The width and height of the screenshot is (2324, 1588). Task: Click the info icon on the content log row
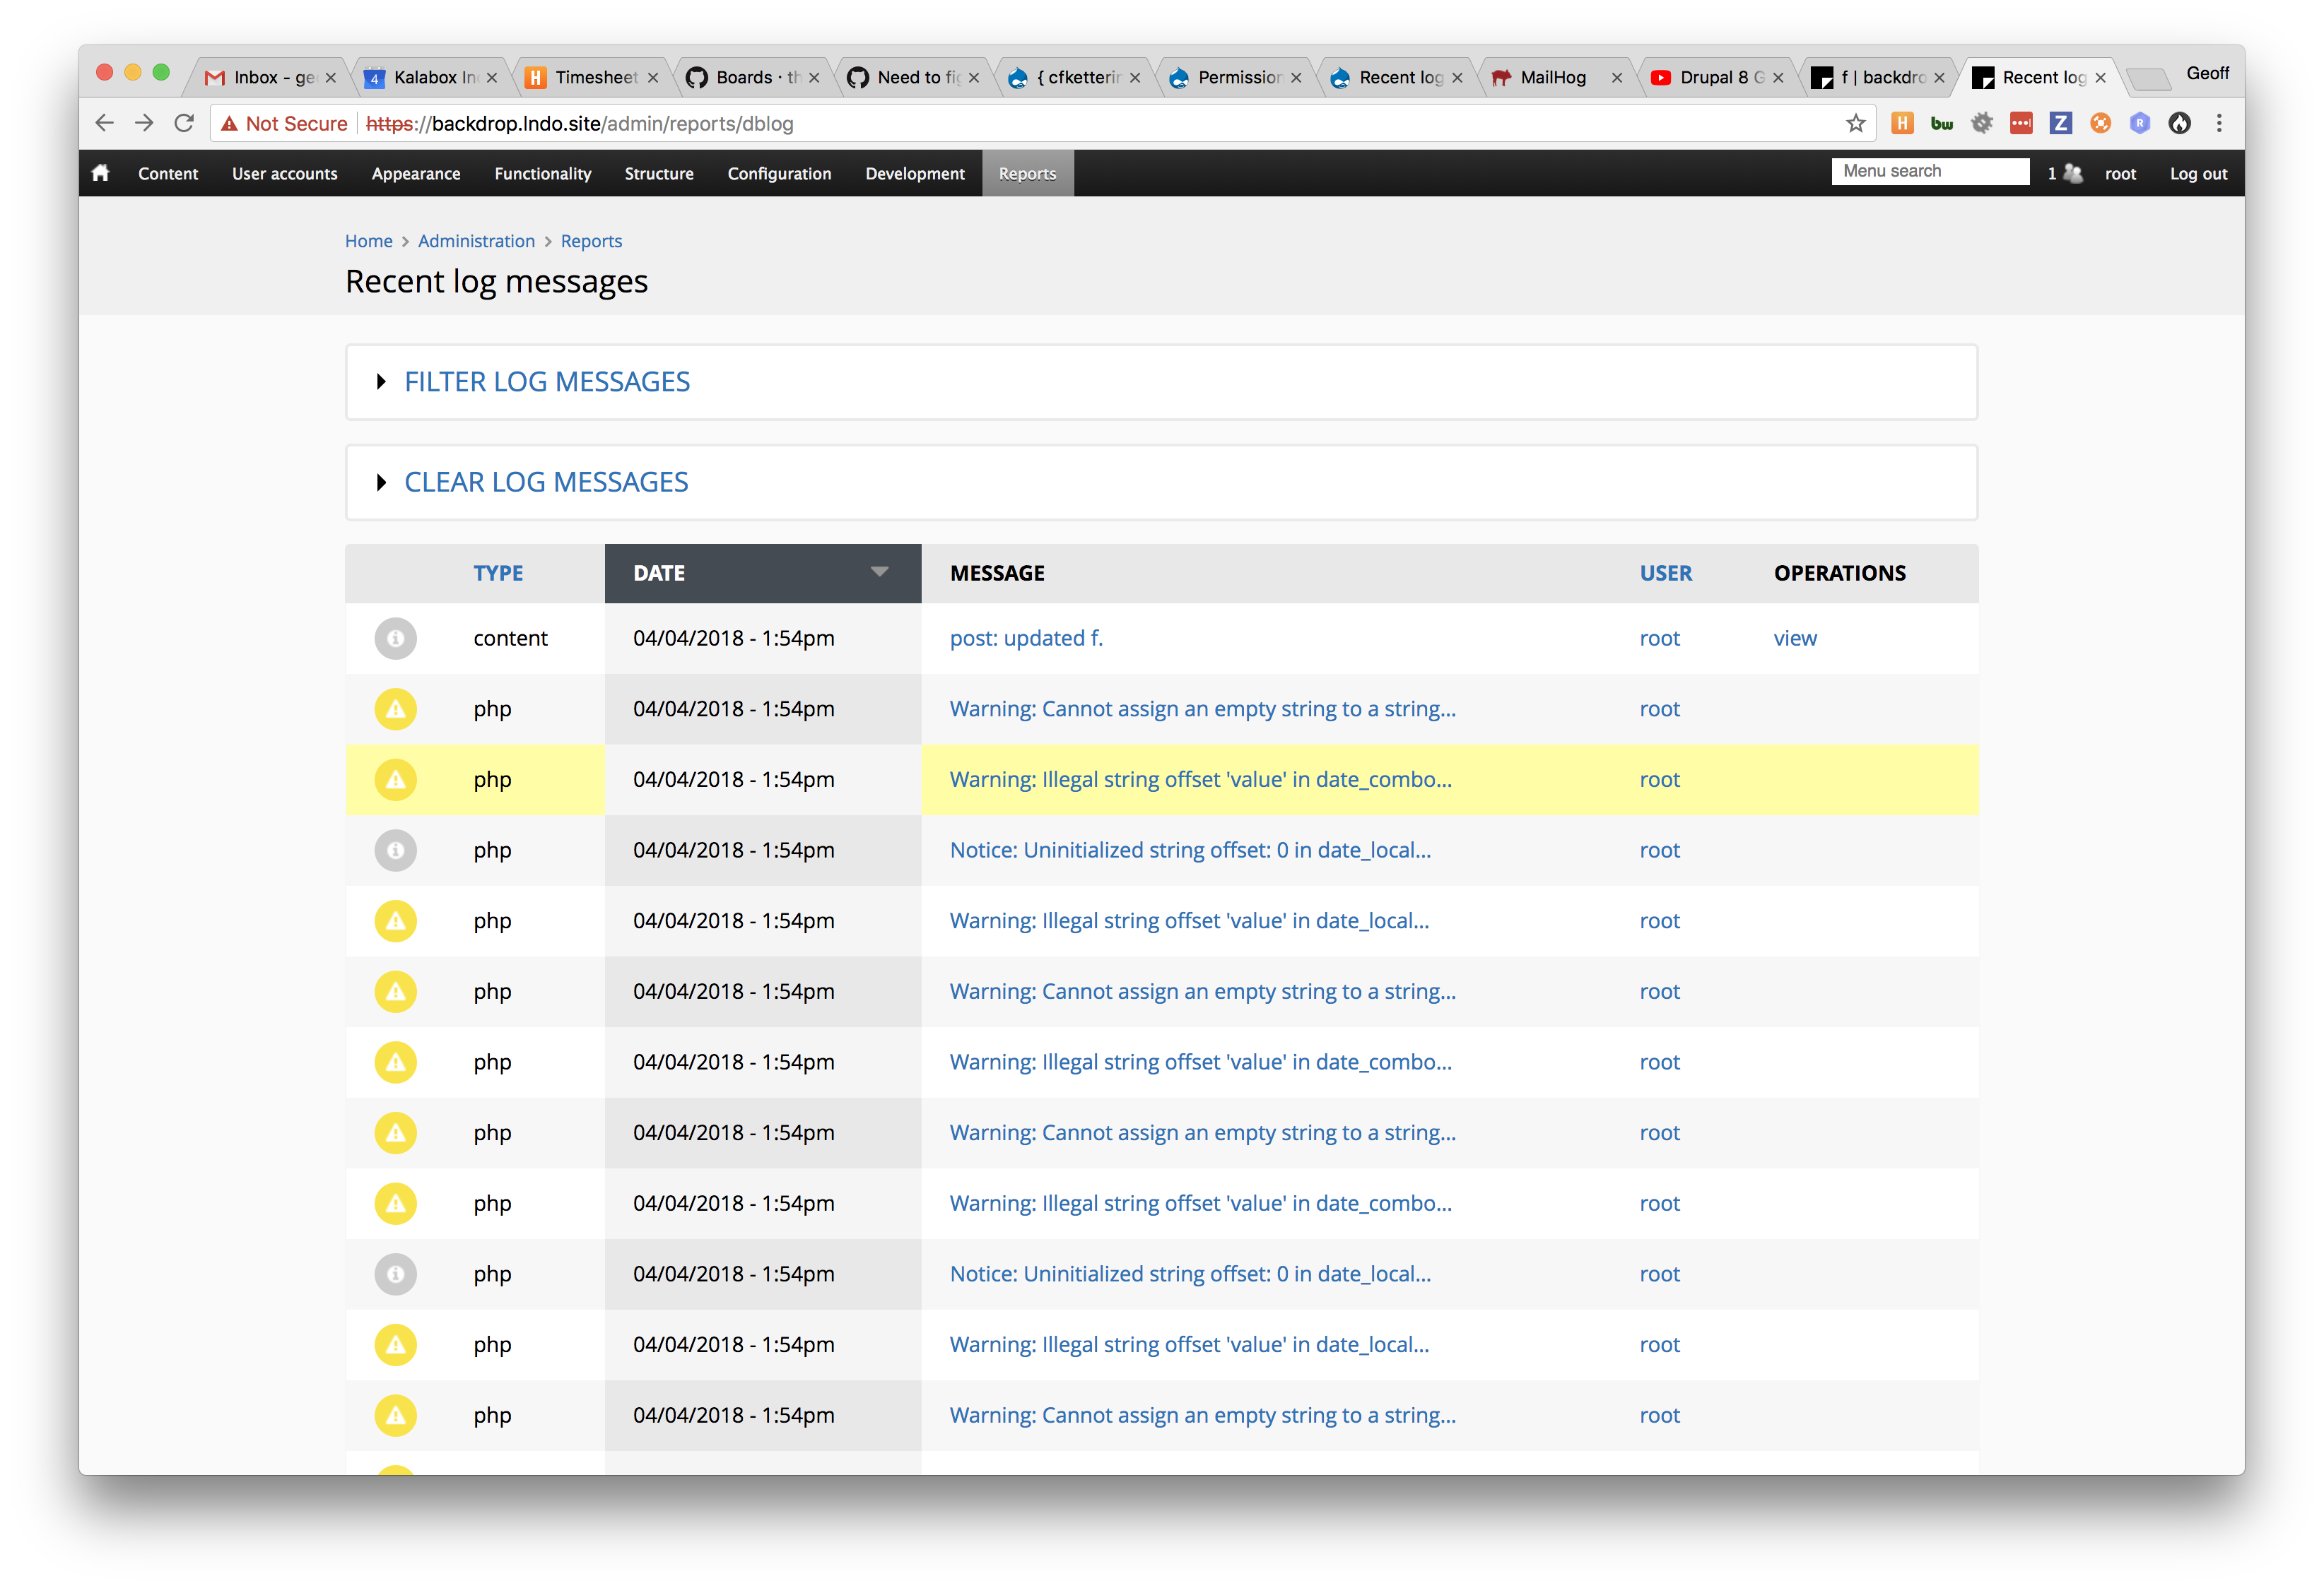click(396, 638)
